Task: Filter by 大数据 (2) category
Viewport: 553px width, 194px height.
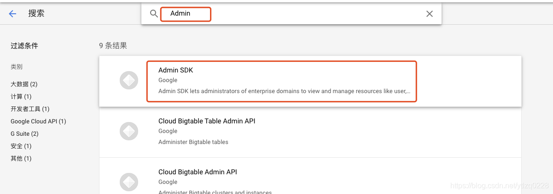Action: pyautogui.click(x=24, y=84)
